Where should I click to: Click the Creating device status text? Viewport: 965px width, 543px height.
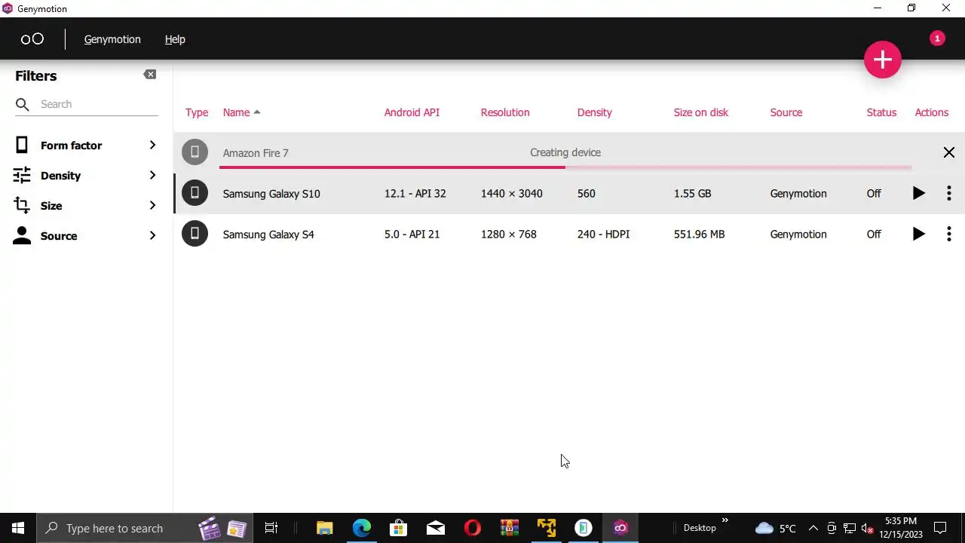coord(565,152)
